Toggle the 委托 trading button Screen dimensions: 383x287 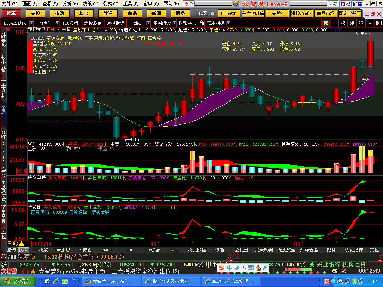pos(189,4)
